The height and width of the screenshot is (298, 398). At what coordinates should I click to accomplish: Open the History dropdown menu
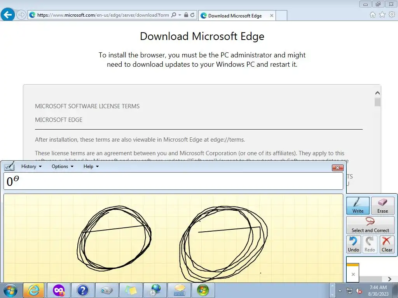pyautogui.click(x=31, y=166)
